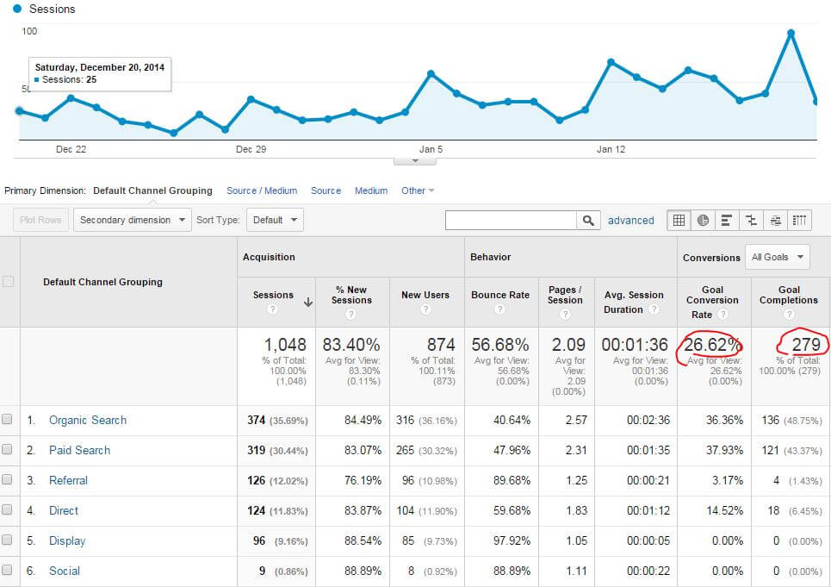Image resolution: width=831 pixels, height=587 pixels.
Task: Check the Organic Search row checkbox
Action: [x=8, y=420]
